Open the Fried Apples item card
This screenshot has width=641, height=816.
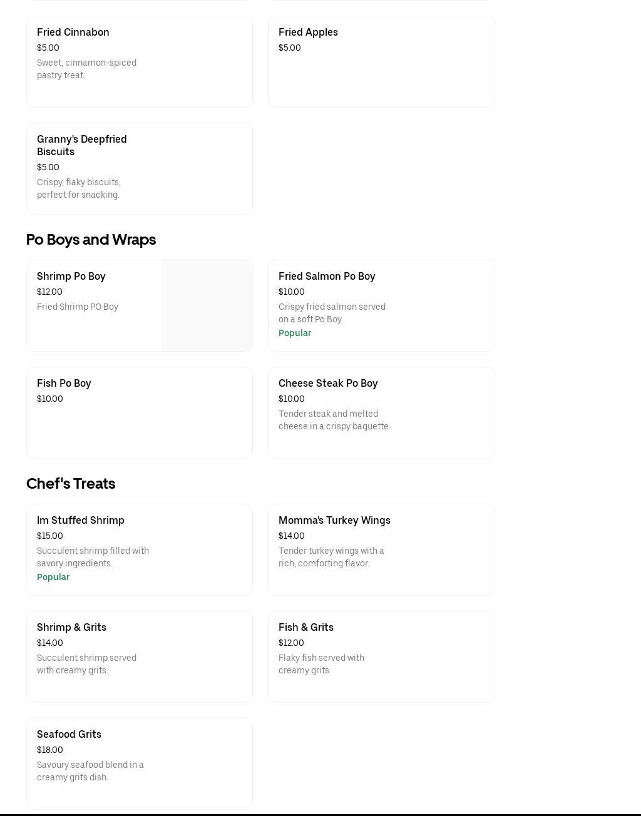381,61
